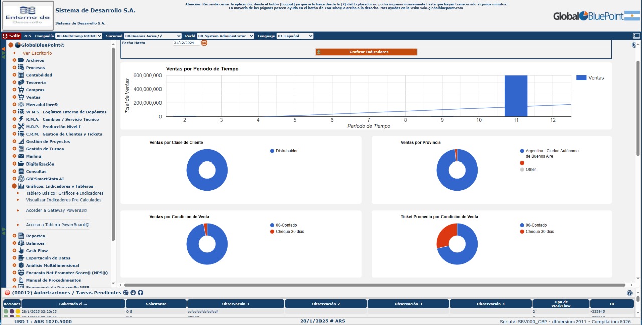Screen dimensions: 642x325
Task: Click the dashboard horizontal scrollbar
Action: [351, 285]
